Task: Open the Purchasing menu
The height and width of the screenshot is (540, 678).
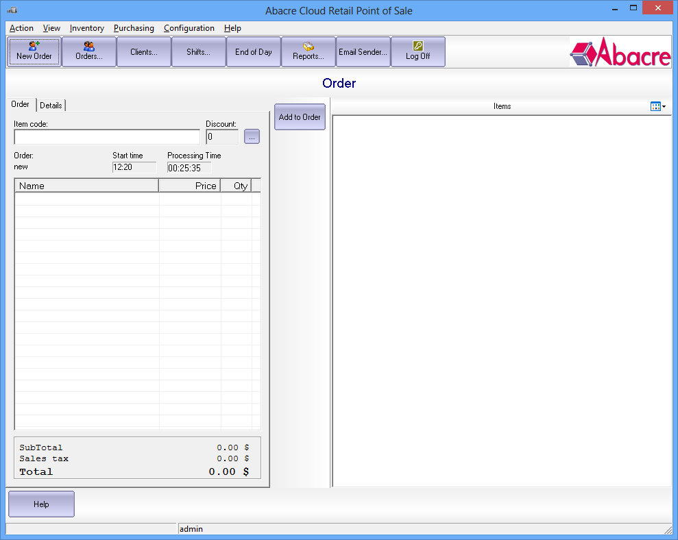Action: (134, 28)
